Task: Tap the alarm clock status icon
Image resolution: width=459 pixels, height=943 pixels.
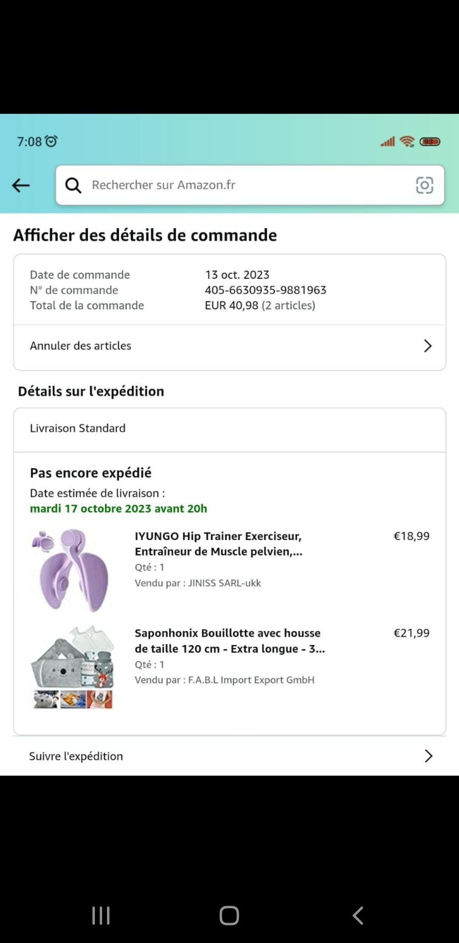Action: coord(51,141)
